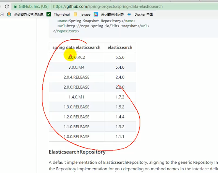Open the 爱词霸在线词典 bookmark icon
The image size is (218, 173).
tap(96, 15)
